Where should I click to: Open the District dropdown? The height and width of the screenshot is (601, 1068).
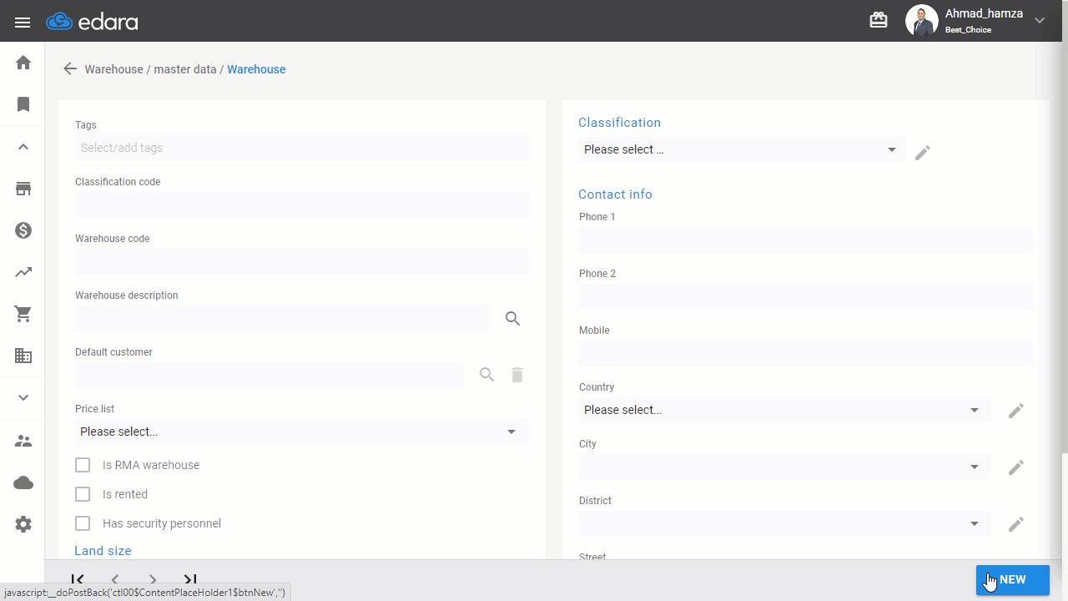784,523
